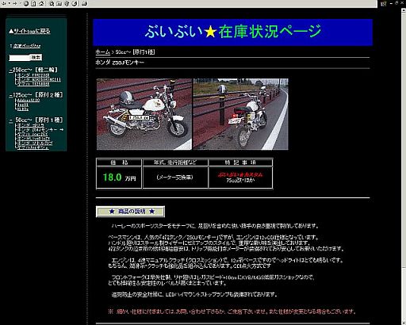
Task: Refresh the page with the document icon
Action: pyautogui.click(x=33, y=3)
